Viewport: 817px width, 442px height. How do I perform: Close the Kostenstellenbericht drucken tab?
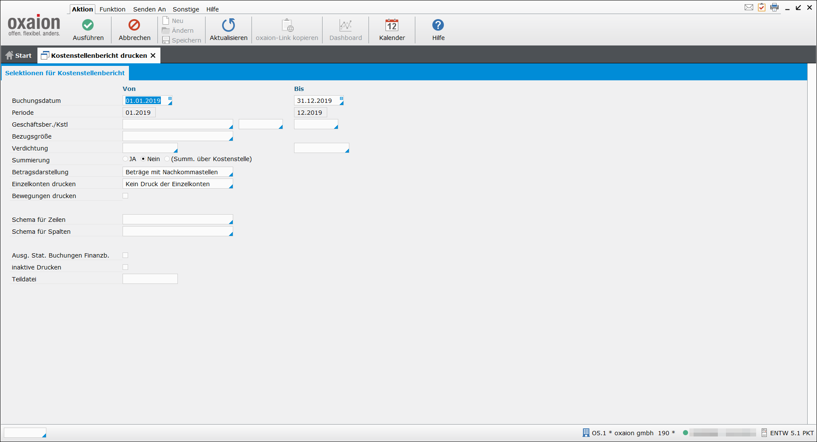[x=153, y=55]
